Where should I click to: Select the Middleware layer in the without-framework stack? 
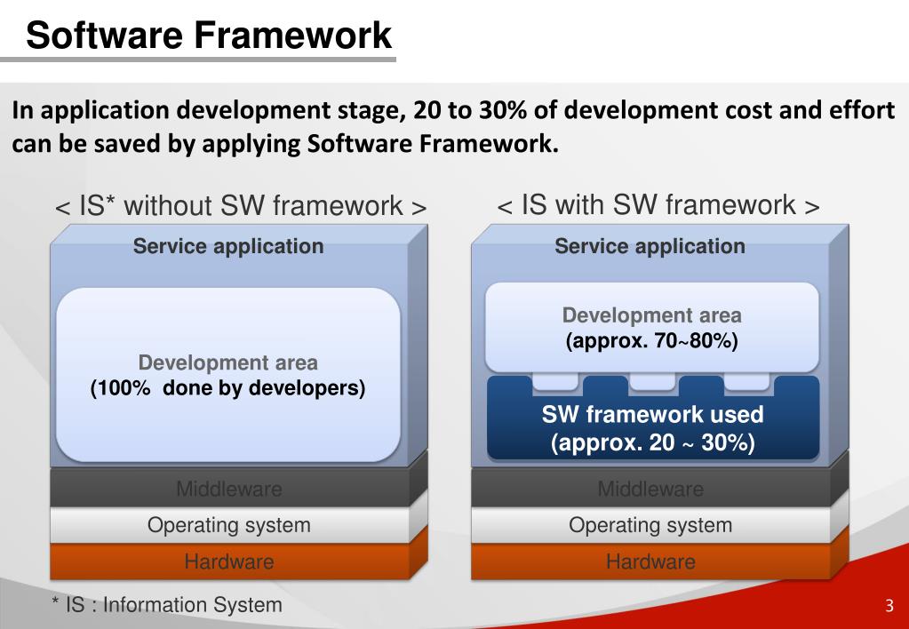click(x=228, y=489)
